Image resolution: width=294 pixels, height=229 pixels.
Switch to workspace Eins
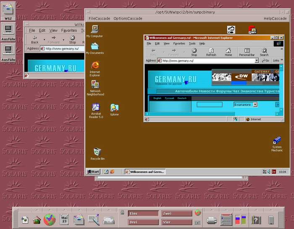pos(143,213)
